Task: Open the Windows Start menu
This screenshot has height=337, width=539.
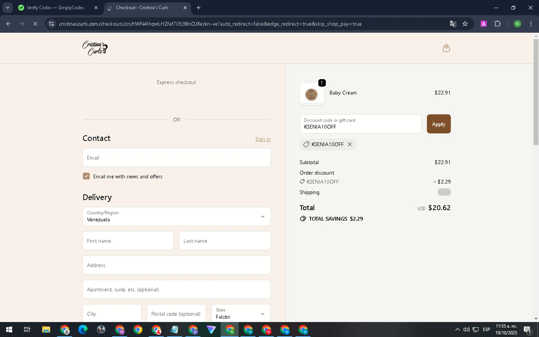Action: [x=9, y=329]
